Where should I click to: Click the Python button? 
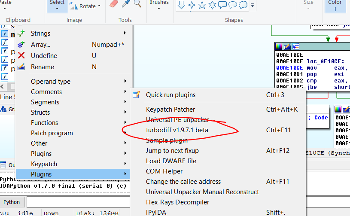(12, 202)
